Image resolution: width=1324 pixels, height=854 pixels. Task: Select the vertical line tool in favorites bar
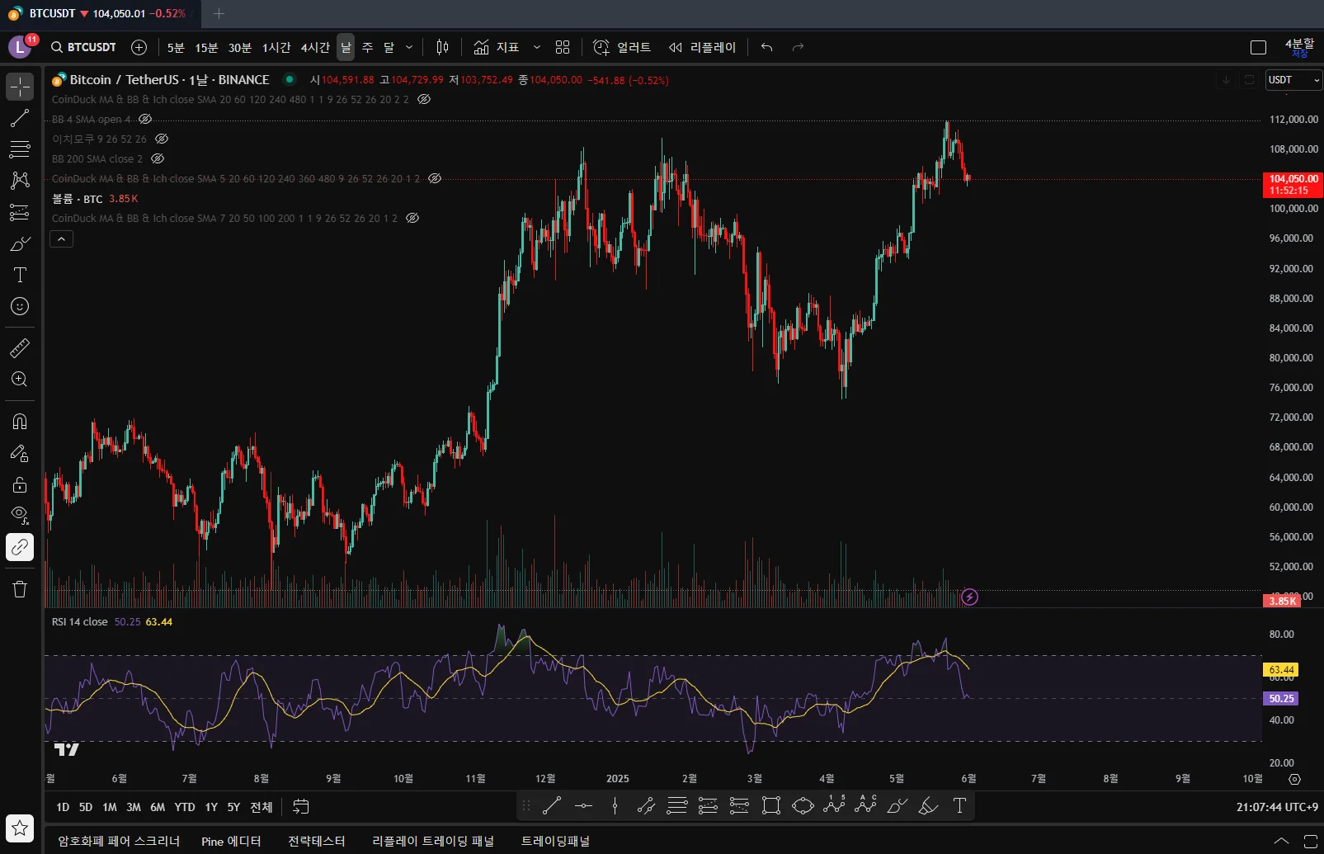[615, 806]
